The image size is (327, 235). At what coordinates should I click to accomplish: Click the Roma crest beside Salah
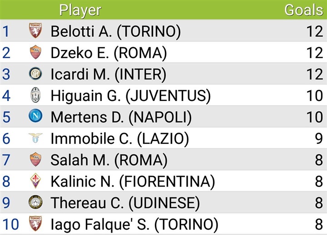point(35,159)
